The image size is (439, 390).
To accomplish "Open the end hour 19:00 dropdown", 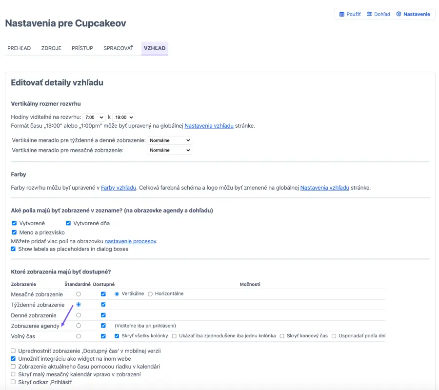I will coord(124,117).
